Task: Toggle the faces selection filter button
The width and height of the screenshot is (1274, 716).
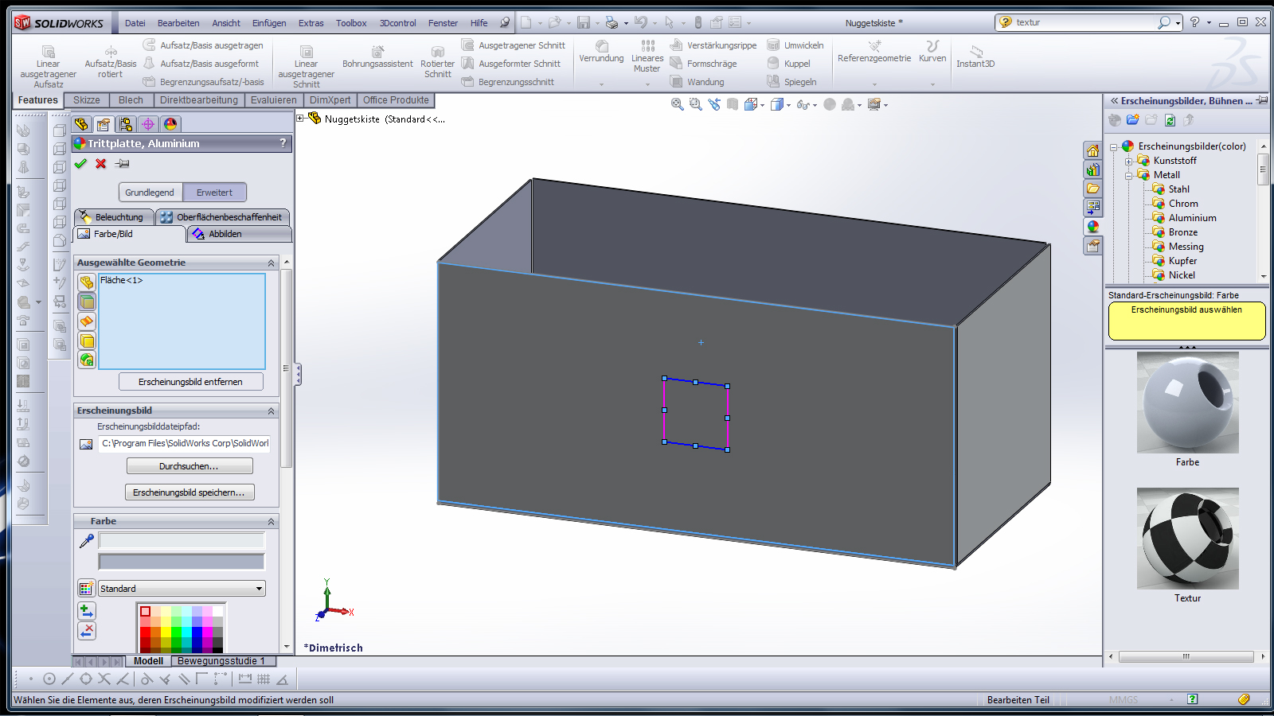Action: [x=87, y=302]
